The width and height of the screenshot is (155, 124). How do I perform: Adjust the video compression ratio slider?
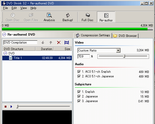[124, 56]
